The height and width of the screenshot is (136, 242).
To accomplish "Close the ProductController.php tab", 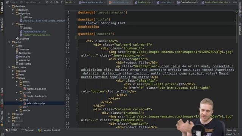I will tap(230, 2).
